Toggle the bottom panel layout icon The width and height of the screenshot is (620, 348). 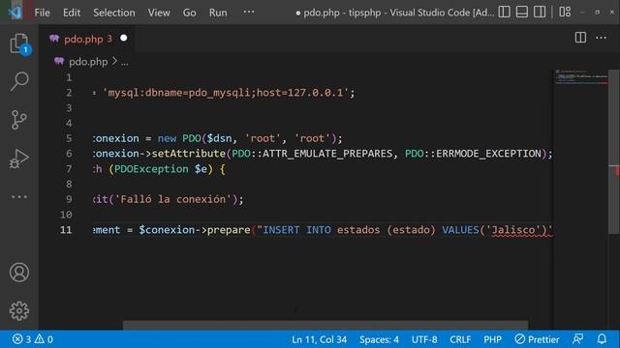(x=522, y=12)
